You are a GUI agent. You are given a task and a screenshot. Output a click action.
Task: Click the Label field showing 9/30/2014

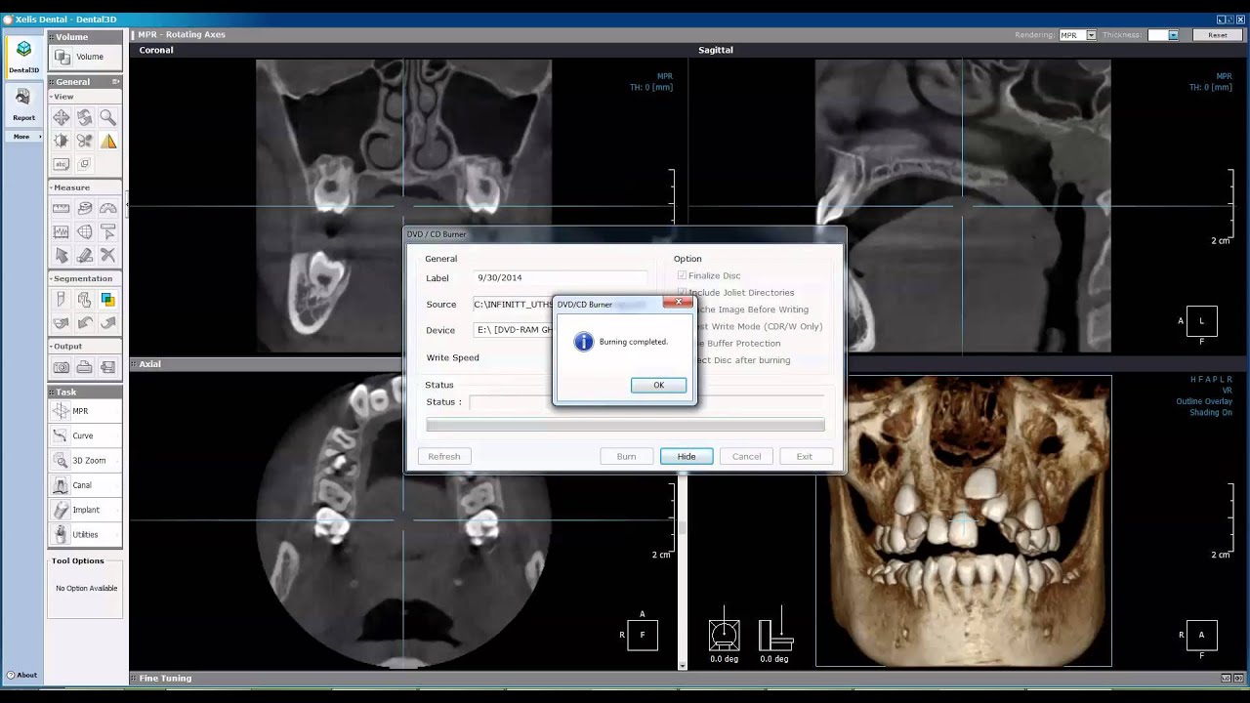(x=560, y=278)
